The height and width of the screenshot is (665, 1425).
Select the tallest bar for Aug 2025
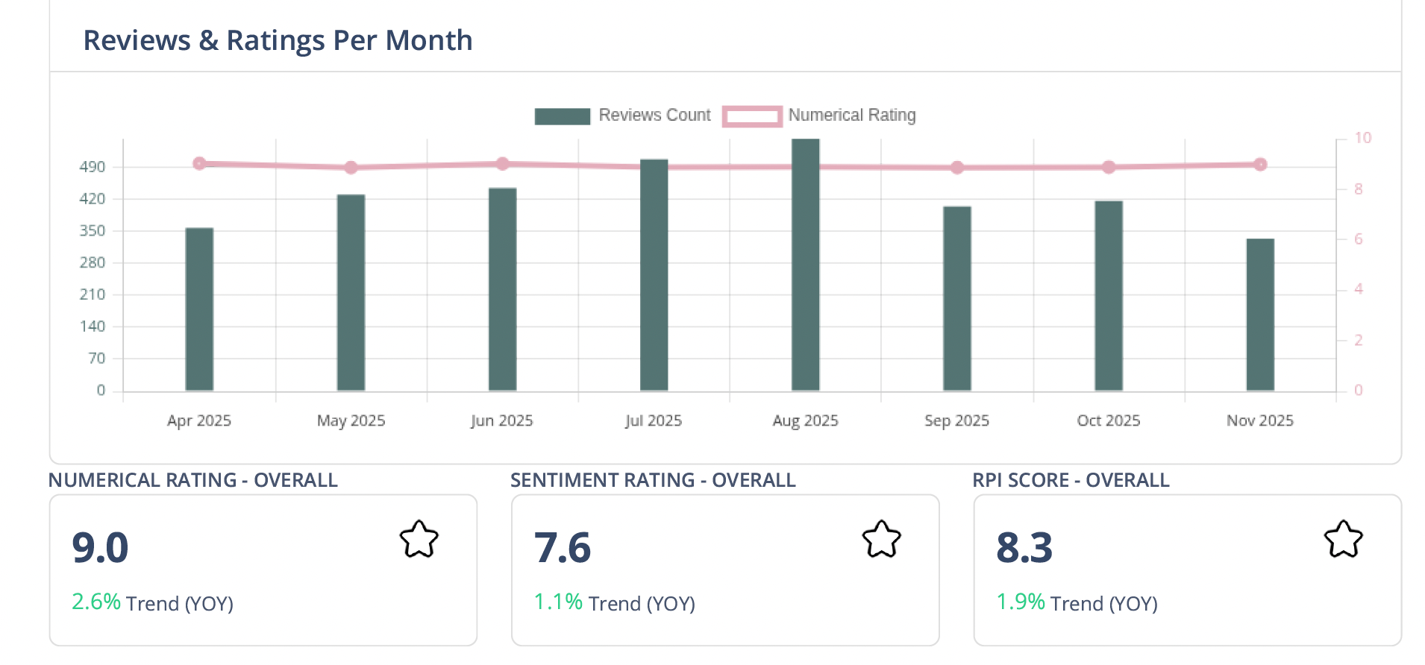(x=805, y=265)
